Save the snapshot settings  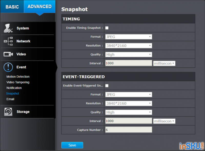click(x=72, y=145)
